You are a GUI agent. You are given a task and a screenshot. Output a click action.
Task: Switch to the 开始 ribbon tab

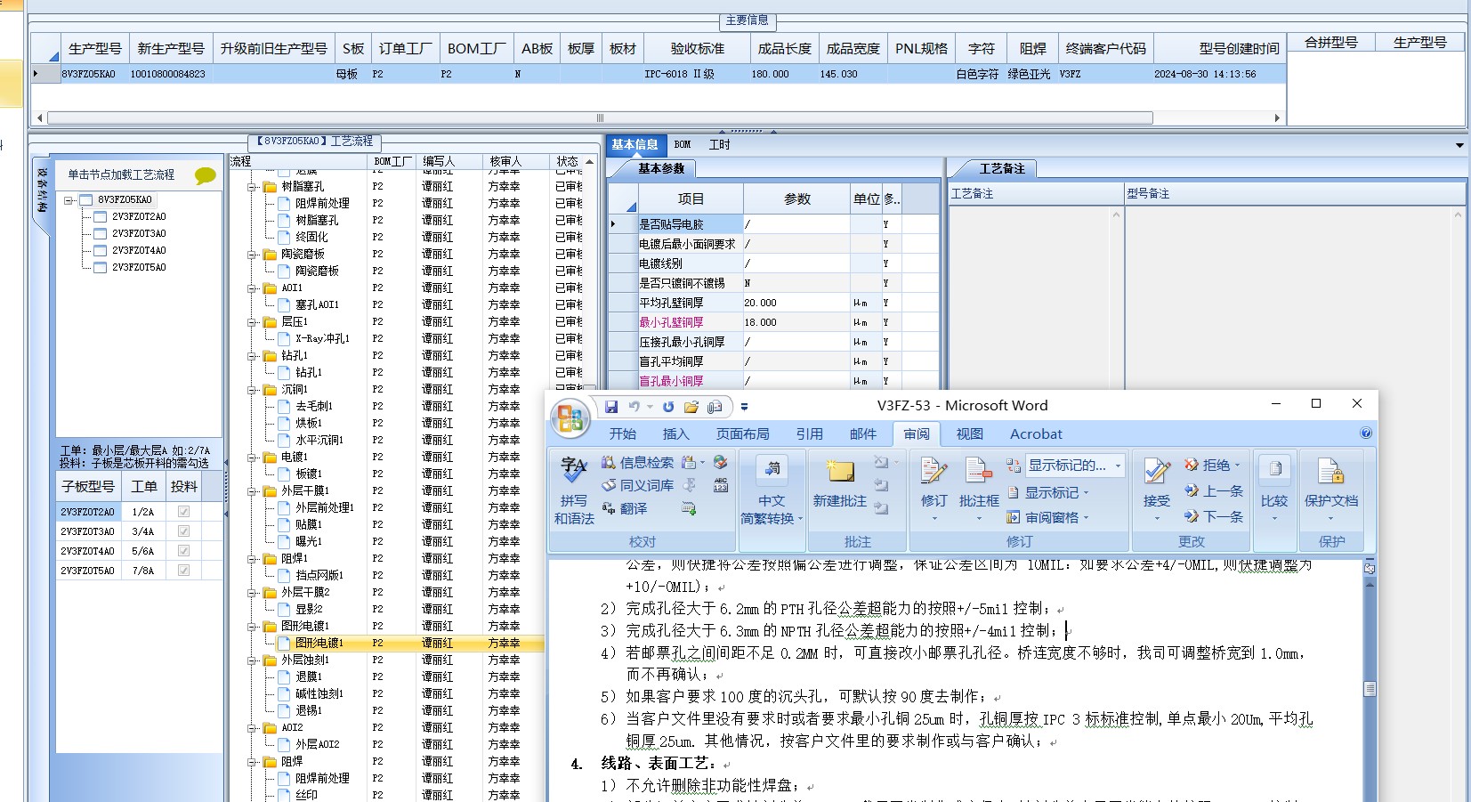pyautogui.click(x=623, y=433)
